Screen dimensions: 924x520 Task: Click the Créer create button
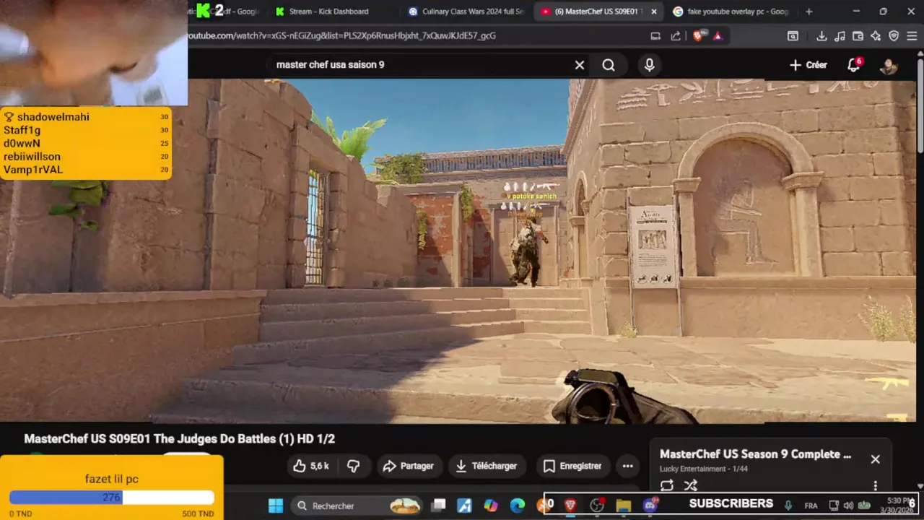point(808,65)
